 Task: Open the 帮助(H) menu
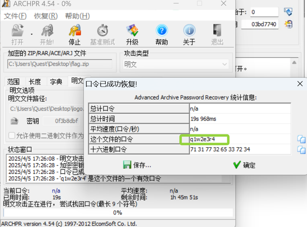pos(77,16)
